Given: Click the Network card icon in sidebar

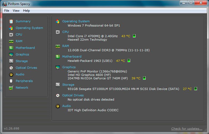Looking at the screenshot, I should tap(11, 88).
